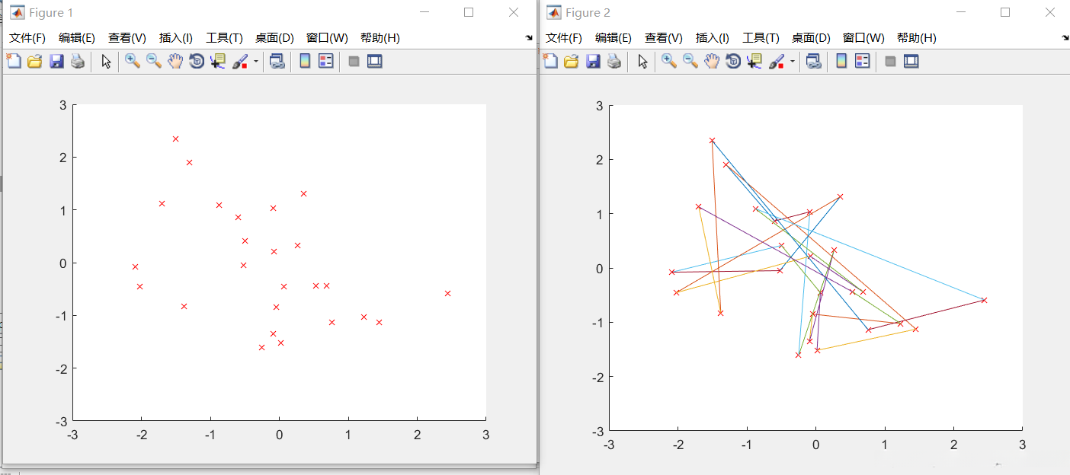Screen dimensions: 1070x475
Task: Select the Pan hand tool in Figure 2
Action: pyautogui.click(x=712, y=62)
